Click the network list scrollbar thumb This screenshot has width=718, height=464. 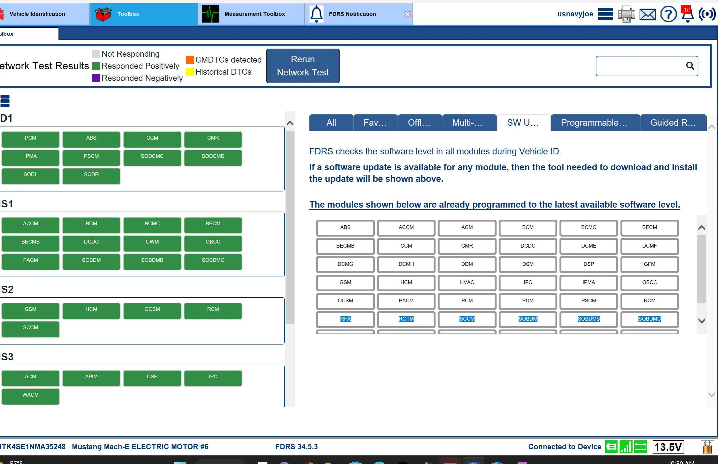click(x=290, y=227)
